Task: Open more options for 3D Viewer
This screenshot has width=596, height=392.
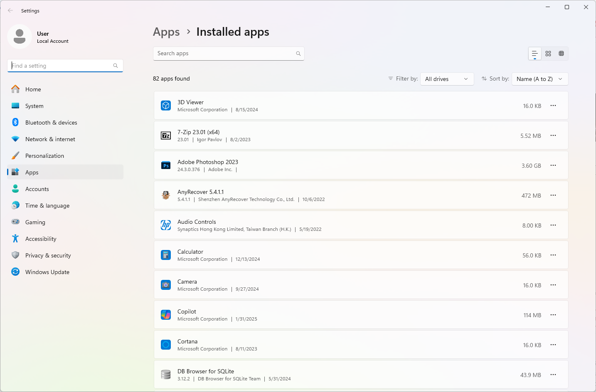Action: click(x=553, y=105)
